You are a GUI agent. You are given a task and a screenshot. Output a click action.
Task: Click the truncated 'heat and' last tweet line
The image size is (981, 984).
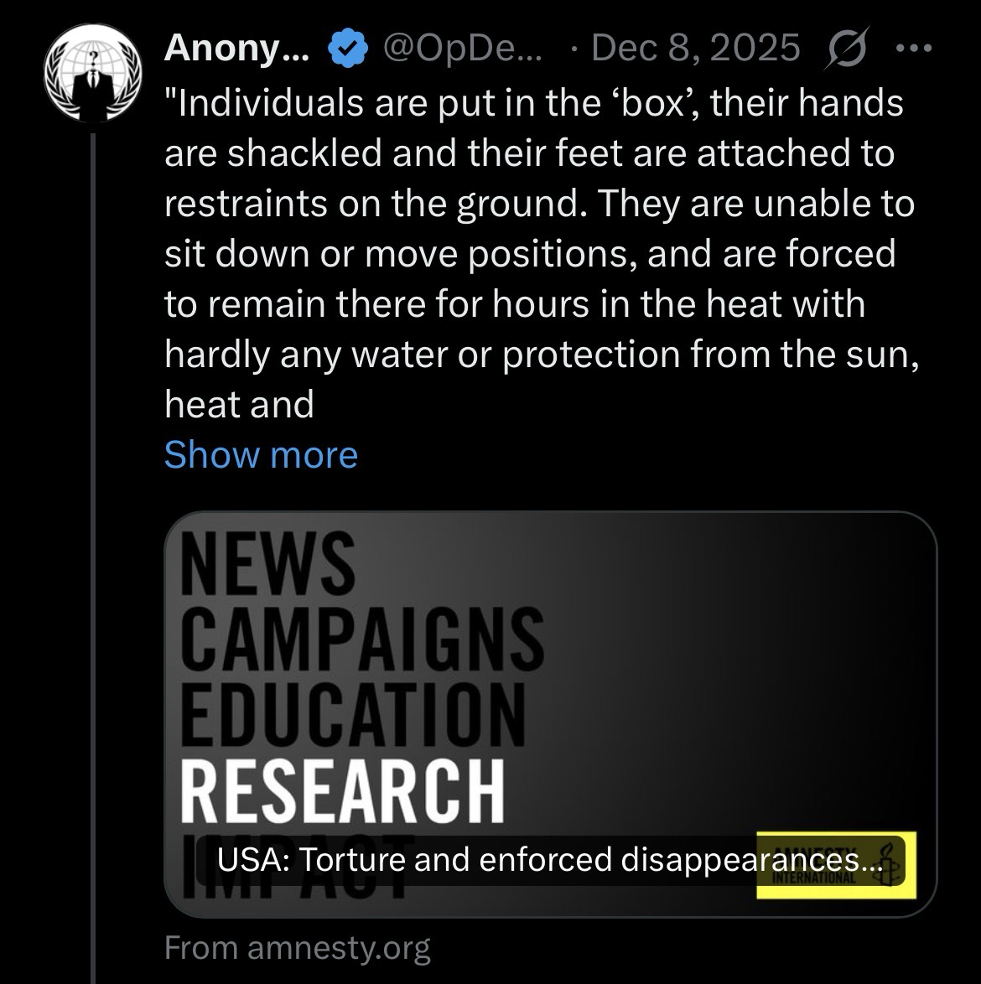point(239,405)
